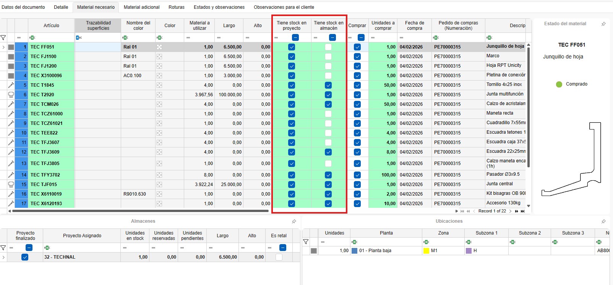Click the Unidades a comprar column header

coord(383,26)
